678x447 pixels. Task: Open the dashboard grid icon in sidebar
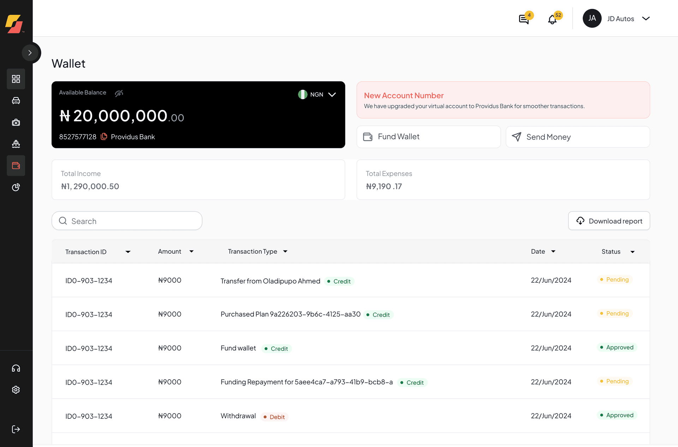(x=16, y=79)
